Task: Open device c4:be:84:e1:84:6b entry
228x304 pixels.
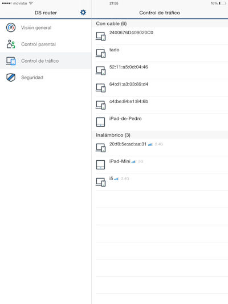Action: point(162,105)
